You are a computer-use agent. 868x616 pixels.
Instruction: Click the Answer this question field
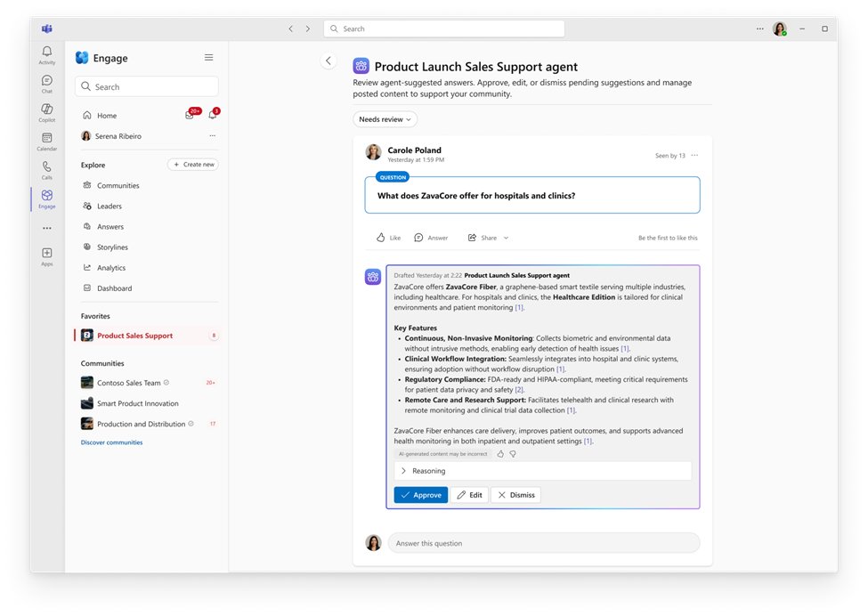pyautogui.click(x=544, y=544)
